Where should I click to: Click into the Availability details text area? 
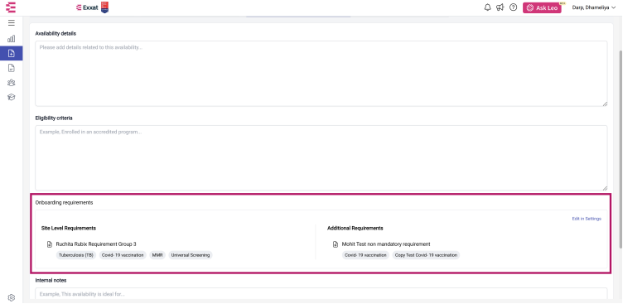coord(321,74)
